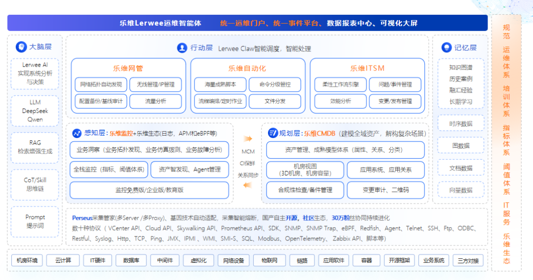Select the 应用软件 tag
The image size is (533, 280).
coord(334,260)
